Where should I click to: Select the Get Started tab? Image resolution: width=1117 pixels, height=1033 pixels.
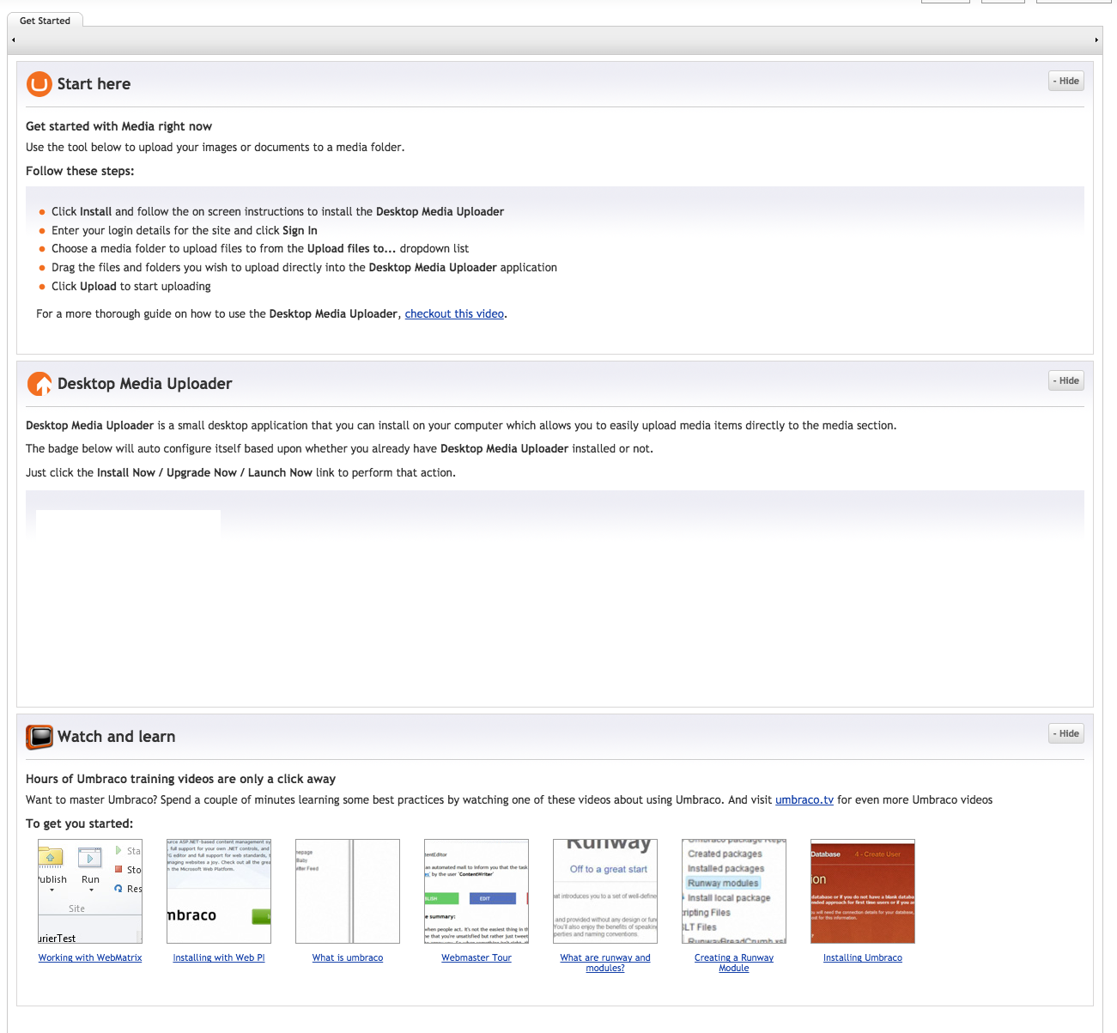coord(46,21)
